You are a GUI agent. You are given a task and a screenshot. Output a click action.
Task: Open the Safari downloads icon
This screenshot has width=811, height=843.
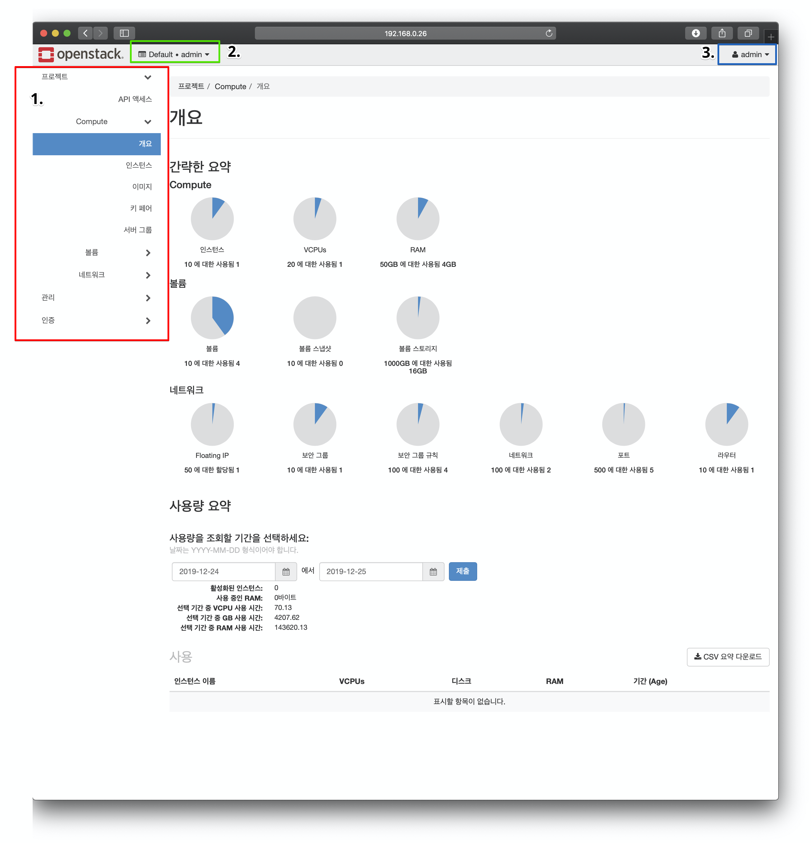[695, 33]
